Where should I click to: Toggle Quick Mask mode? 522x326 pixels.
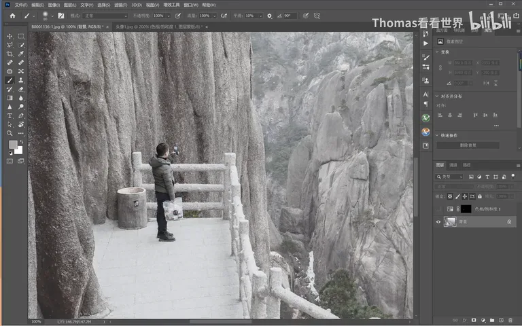click(10, 162)
